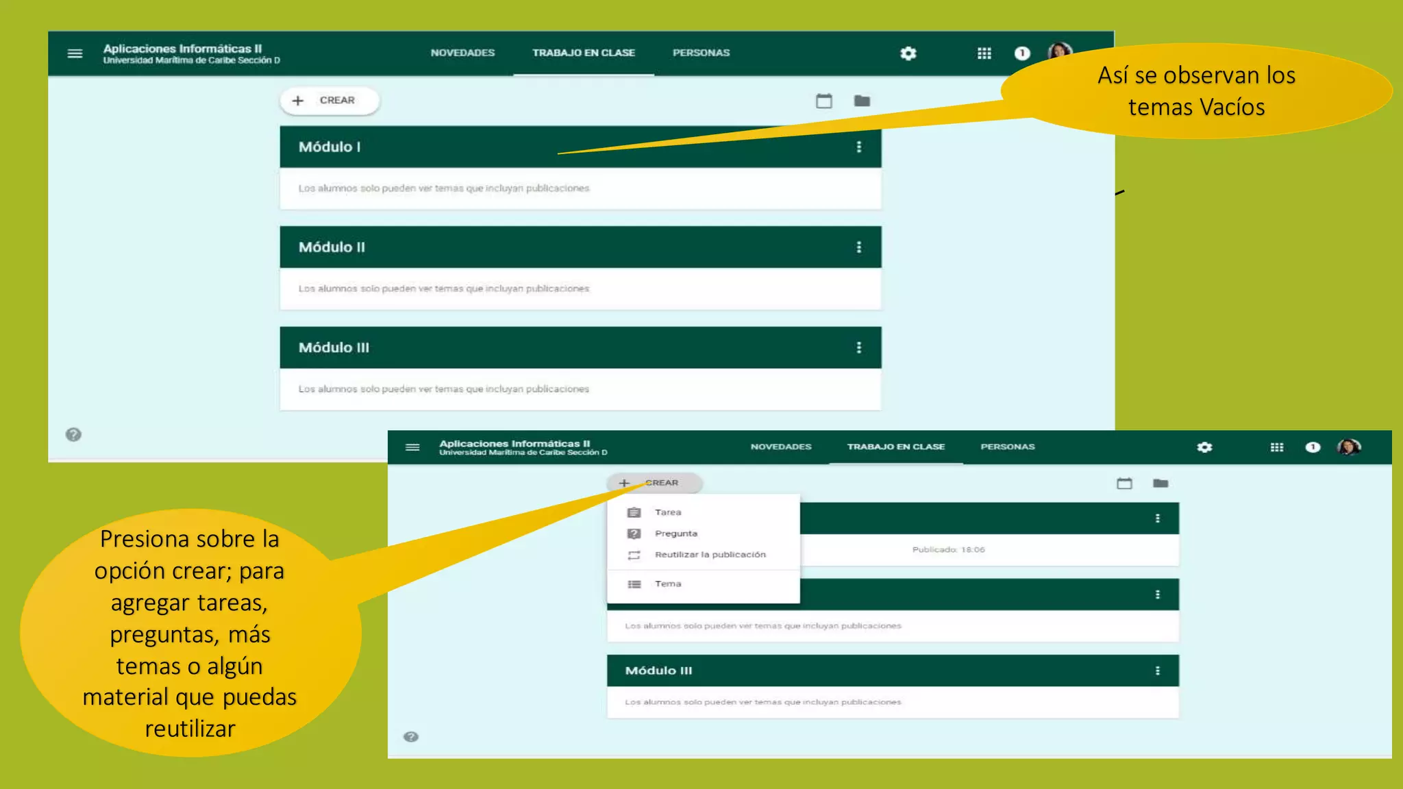Screen dimensions: 1403x789
Task: Open class Drive folder icon in upper screenshot
Action: pyautogui.click(x=862, y=101)
